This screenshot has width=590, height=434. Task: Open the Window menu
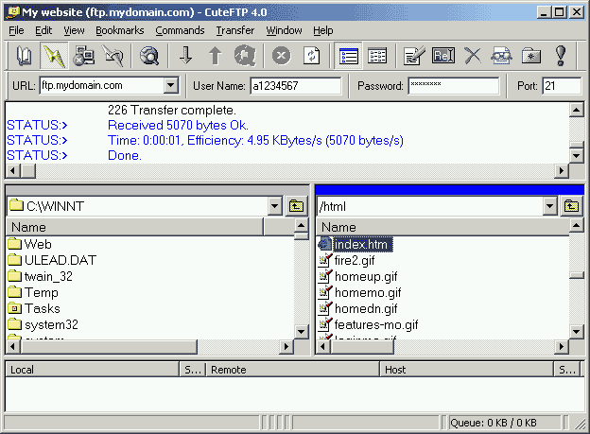pyautogui.click(x=284, y=30)
